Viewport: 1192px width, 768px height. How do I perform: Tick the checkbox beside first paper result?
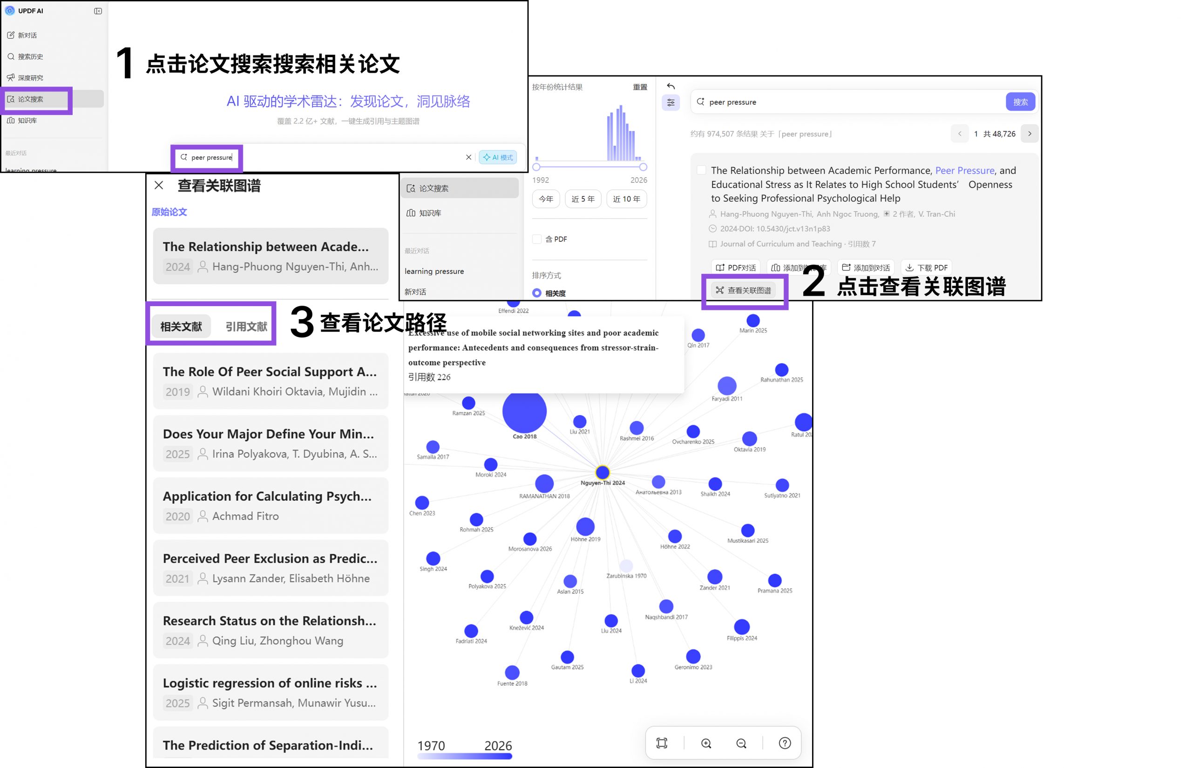coord(701,170)
